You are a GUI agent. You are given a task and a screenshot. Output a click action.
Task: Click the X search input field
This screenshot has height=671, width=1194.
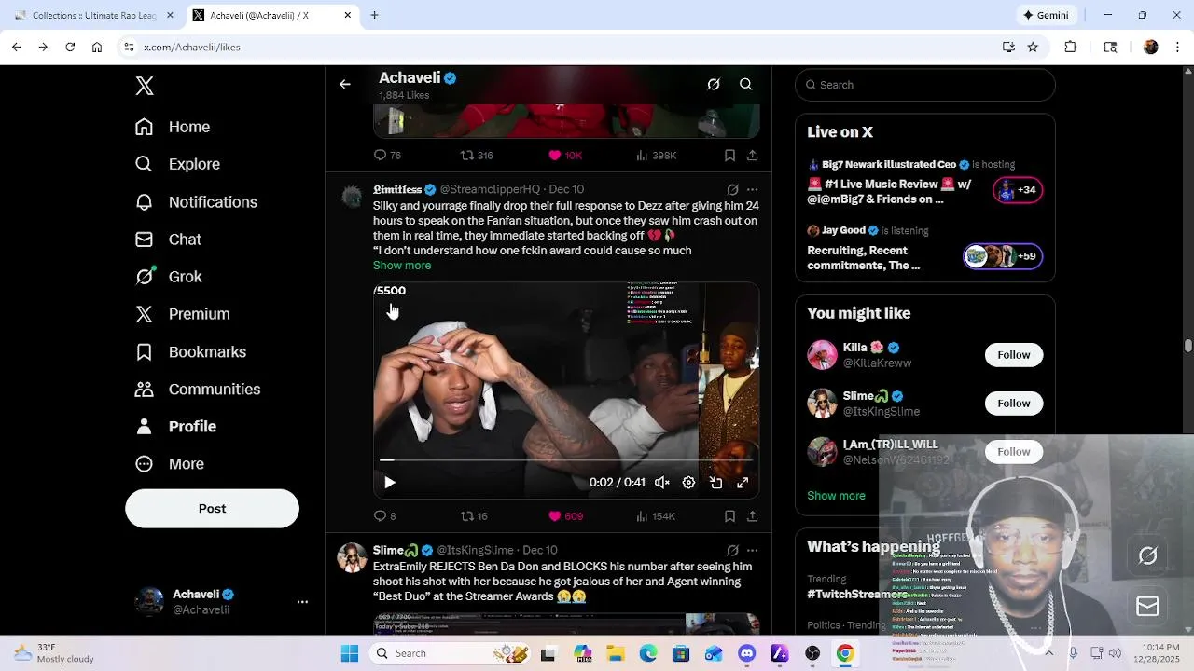(x=925, y=85)
